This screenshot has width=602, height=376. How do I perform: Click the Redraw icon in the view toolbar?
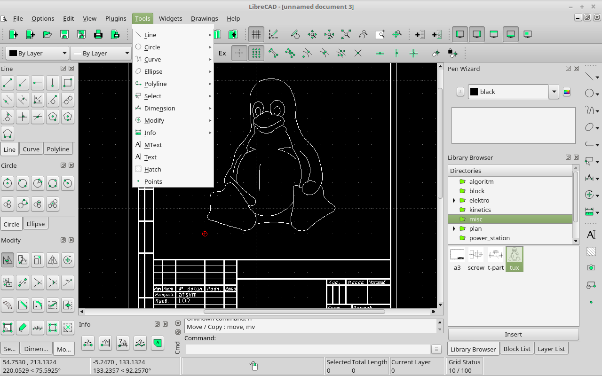pyautogui.click(x=295, y=34)
